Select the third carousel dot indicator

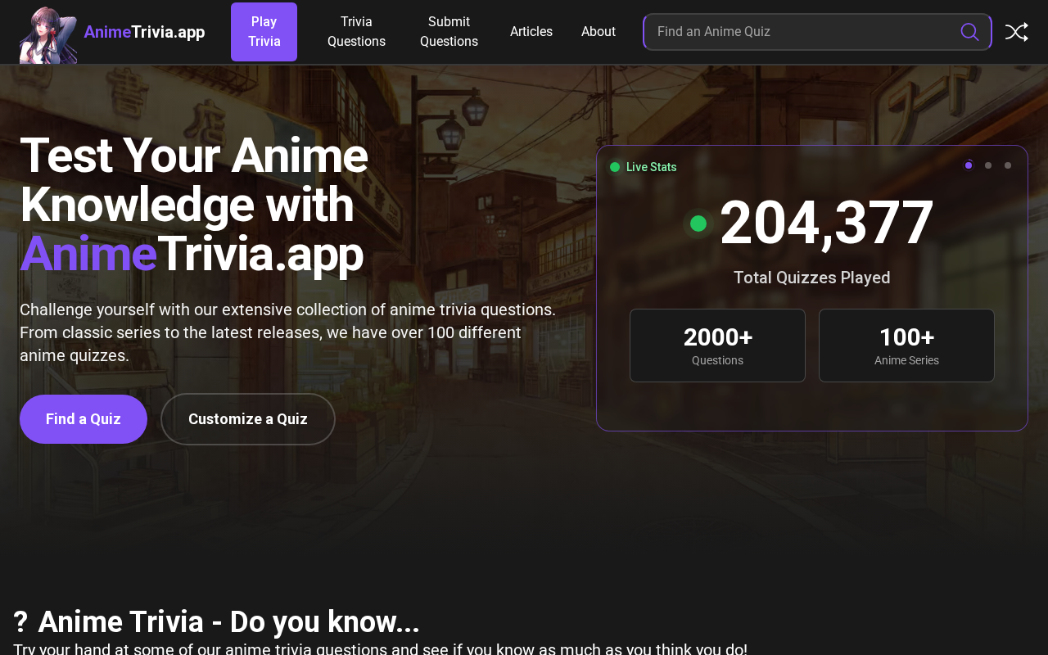(1008, 165)
